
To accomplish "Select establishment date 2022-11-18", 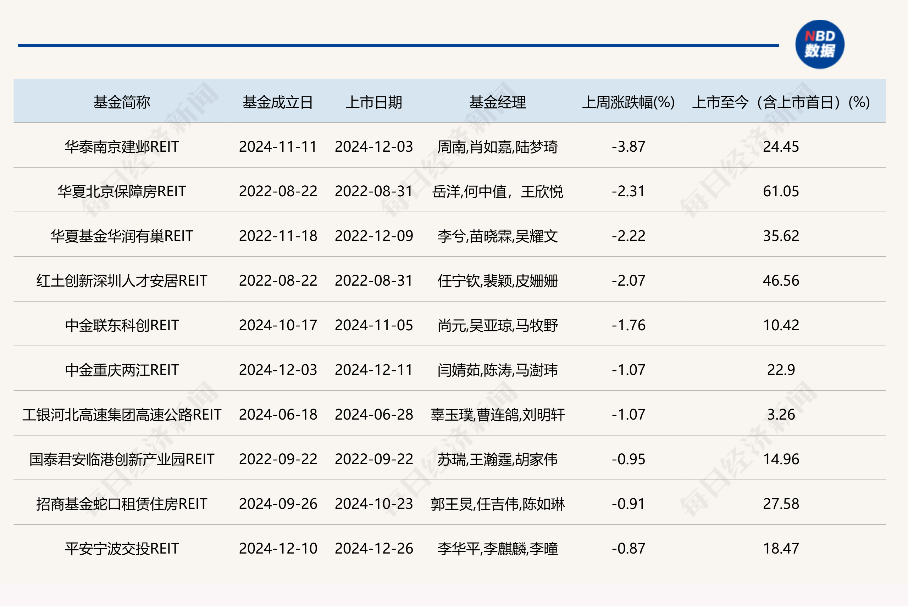I will click(278, 236).
